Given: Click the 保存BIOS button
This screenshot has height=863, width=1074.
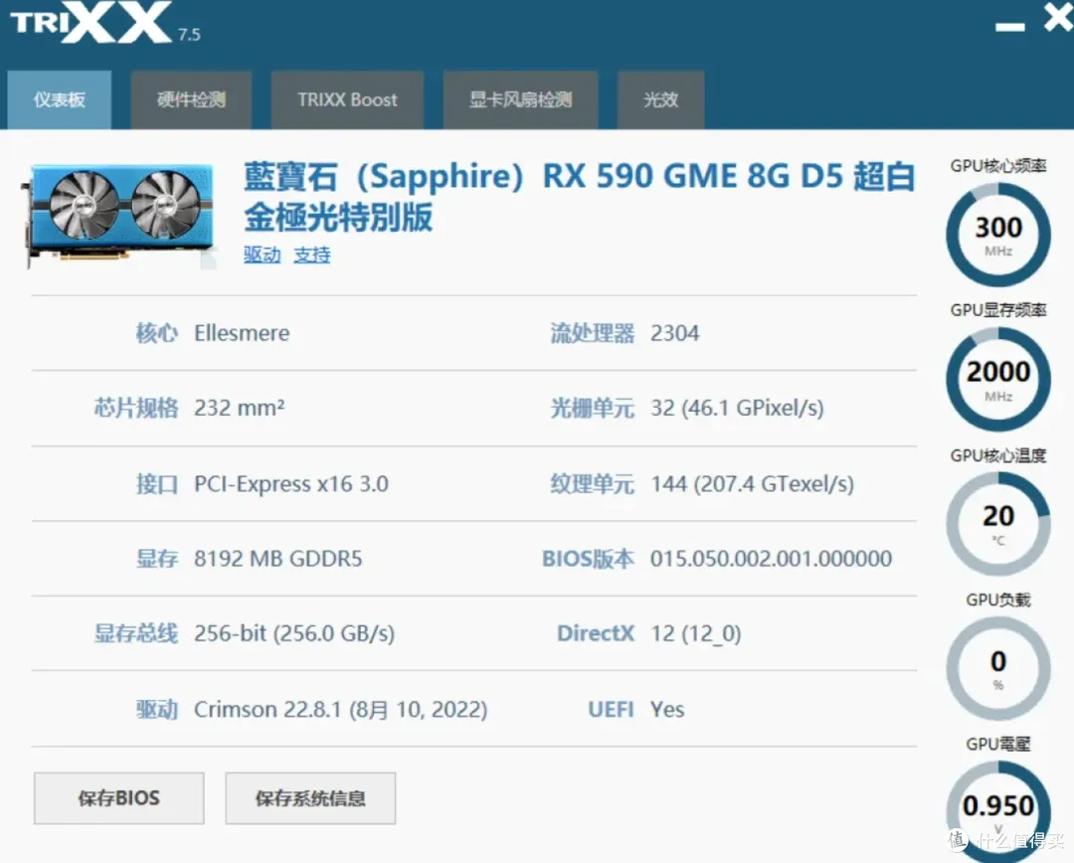Looking at the screenshot, I should [119, 798].
